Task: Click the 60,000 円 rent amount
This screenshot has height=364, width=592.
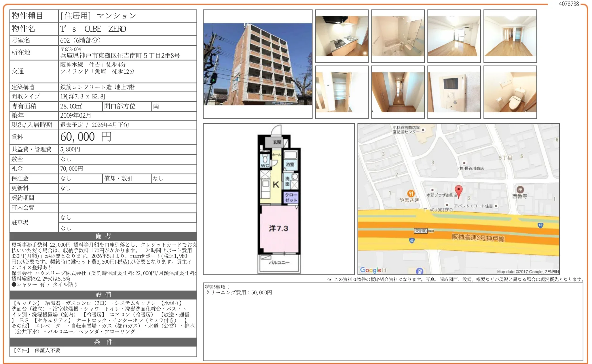Action: point(86,137)
